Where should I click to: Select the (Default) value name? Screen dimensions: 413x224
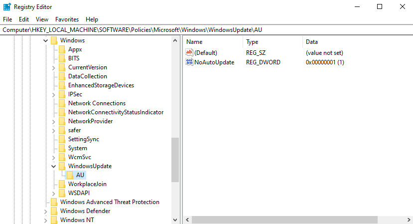(206, 53)
